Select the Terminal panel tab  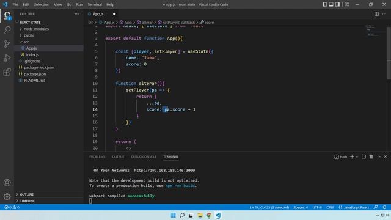tap(171, 156)
